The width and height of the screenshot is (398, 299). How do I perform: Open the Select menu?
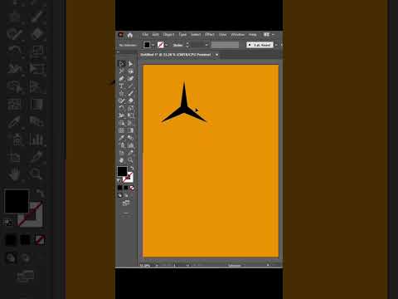(x=196, y=35)
